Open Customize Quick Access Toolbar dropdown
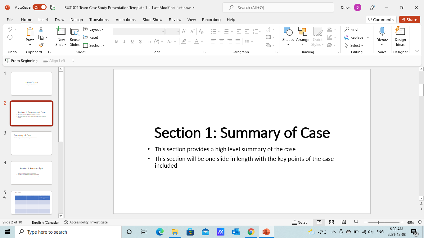The height and width of the screenshot is (238, 424). point(73,61)
